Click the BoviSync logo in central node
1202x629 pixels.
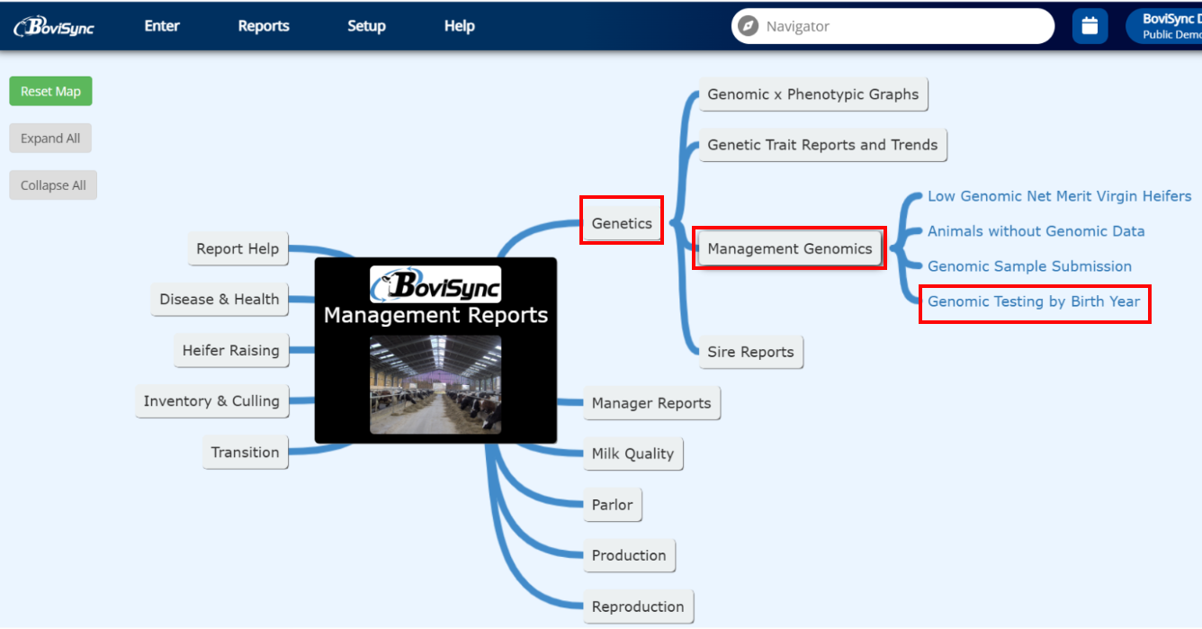coord(435,284)
